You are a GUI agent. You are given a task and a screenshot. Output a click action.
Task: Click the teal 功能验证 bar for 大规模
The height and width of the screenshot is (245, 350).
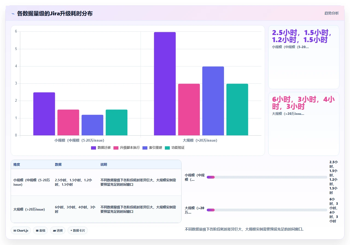point(237,109)
